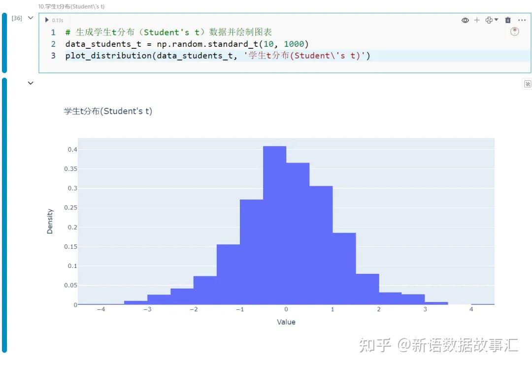Toggle cell output visibility with the eye icon

pyautogui.click(x=465, y=20)
